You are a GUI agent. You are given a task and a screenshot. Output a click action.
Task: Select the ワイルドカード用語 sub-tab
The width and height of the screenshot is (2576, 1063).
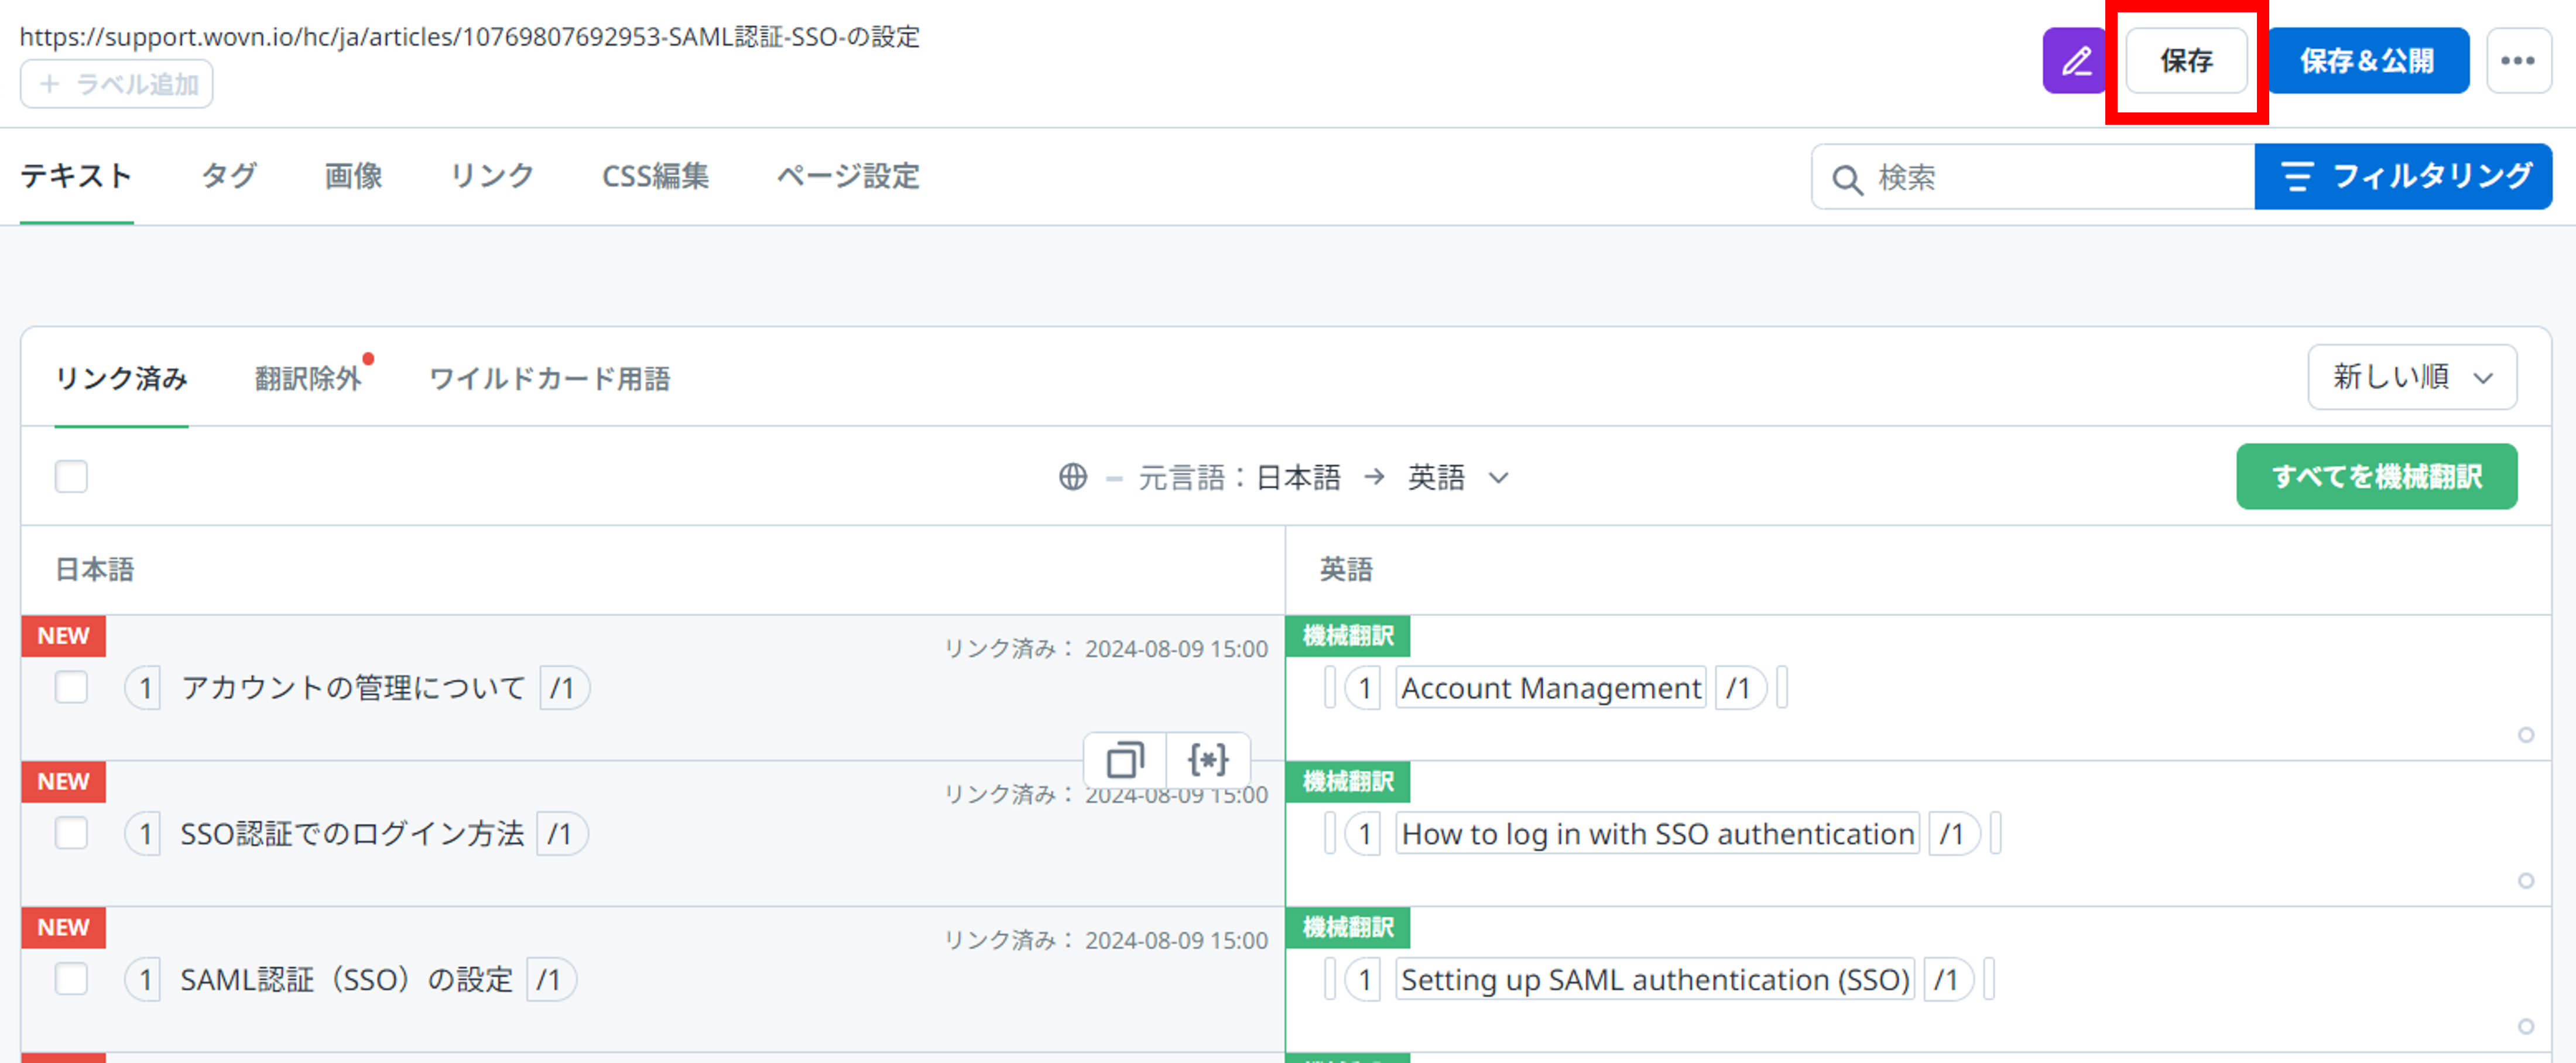[x=549, y=379]
